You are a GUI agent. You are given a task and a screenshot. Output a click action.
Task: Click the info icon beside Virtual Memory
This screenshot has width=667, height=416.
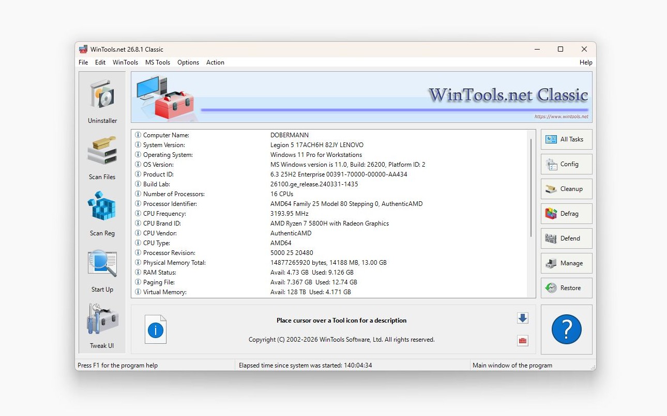(x=138, y=292)
